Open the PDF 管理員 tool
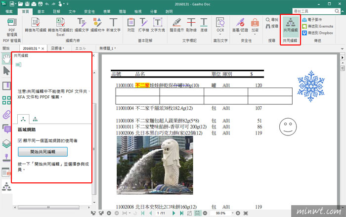This screenshot has width=346, height=217. pos(12,27)
